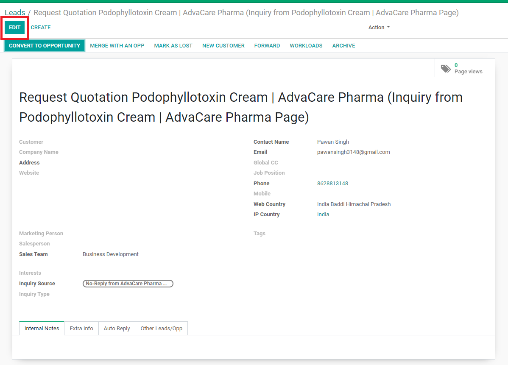The image size is (508, 365).
Task: Click the CREATE button
Action: click(x=41, y=28)
